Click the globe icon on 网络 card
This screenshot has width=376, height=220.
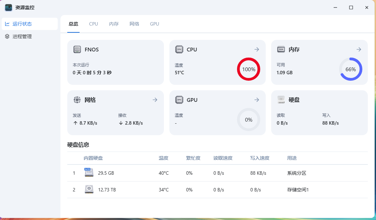pos(77,100)
